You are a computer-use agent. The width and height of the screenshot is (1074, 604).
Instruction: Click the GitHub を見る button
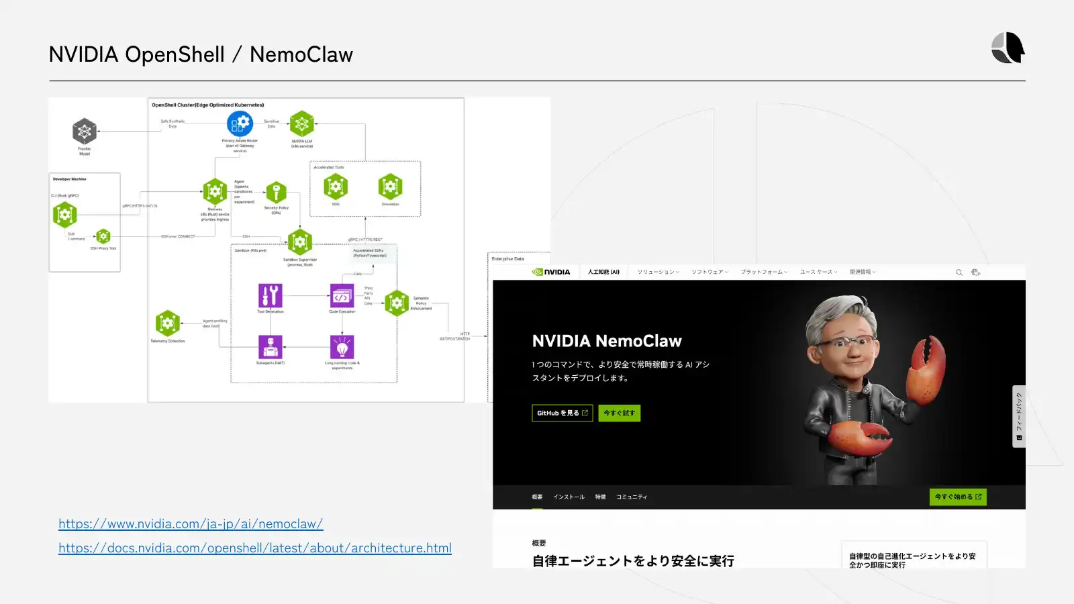(563, 413)
